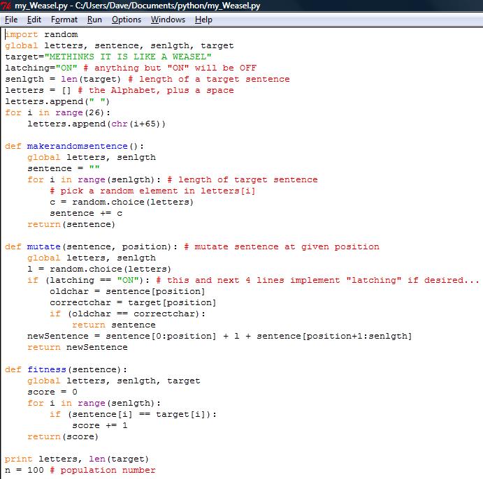Click the 'score = 0' line
Viewport: 483px width, 479px height.
click(52, 392)
